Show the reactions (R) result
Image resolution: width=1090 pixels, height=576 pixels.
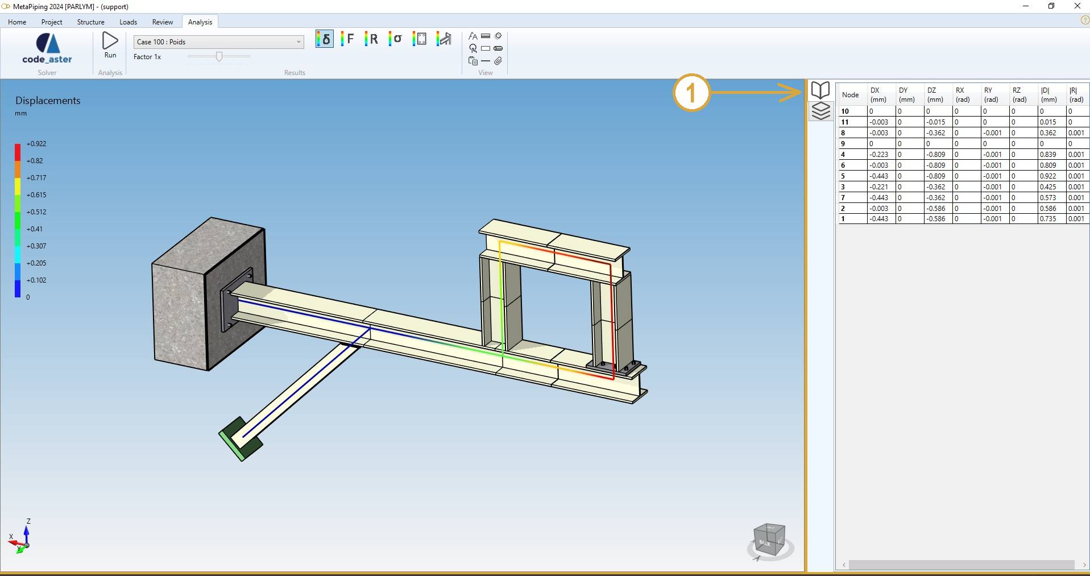coord(371,39)
